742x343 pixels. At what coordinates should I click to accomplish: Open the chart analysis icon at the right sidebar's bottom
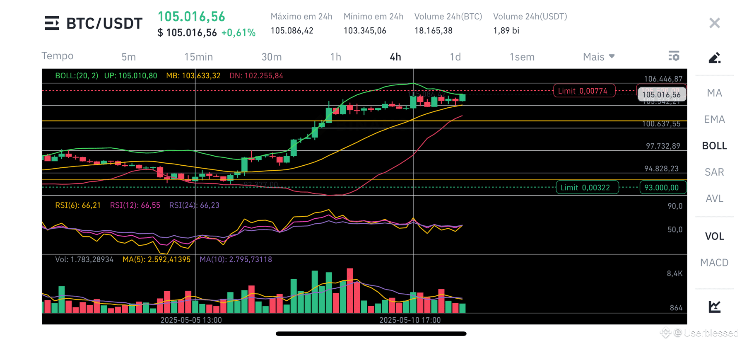click(714, 307)
